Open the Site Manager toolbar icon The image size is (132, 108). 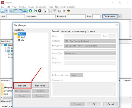click(x=3, y=11)
